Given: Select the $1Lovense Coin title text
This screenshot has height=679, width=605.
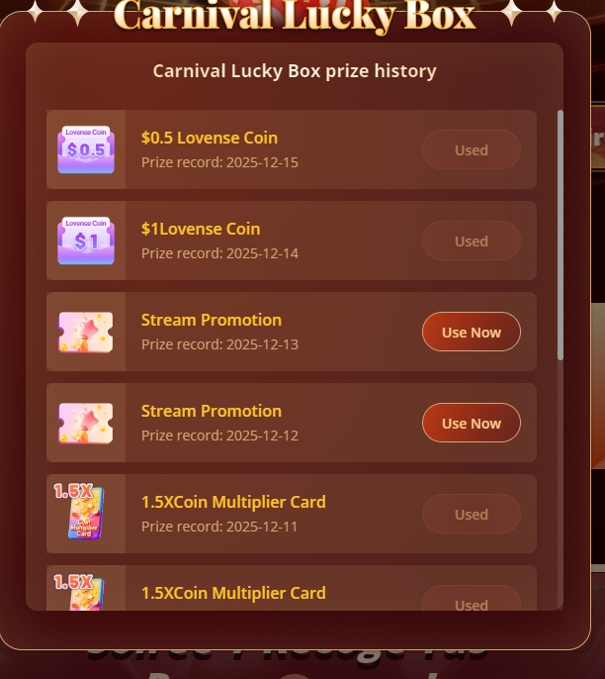Looking at the screenshot, I should (x=201, y=229).
